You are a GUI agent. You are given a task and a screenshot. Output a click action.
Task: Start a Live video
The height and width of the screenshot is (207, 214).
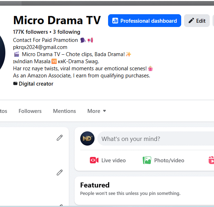(108, 160)
